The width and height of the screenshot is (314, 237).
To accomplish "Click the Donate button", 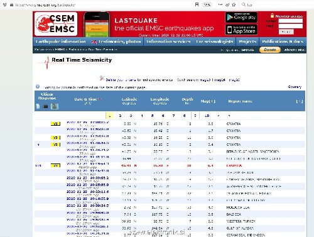I will [x=270, y=50].
